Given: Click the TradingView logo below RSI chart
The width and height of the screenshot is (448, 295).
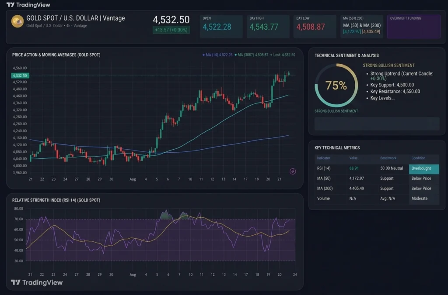Looking at the screenshot, I should tap(37, 282).
